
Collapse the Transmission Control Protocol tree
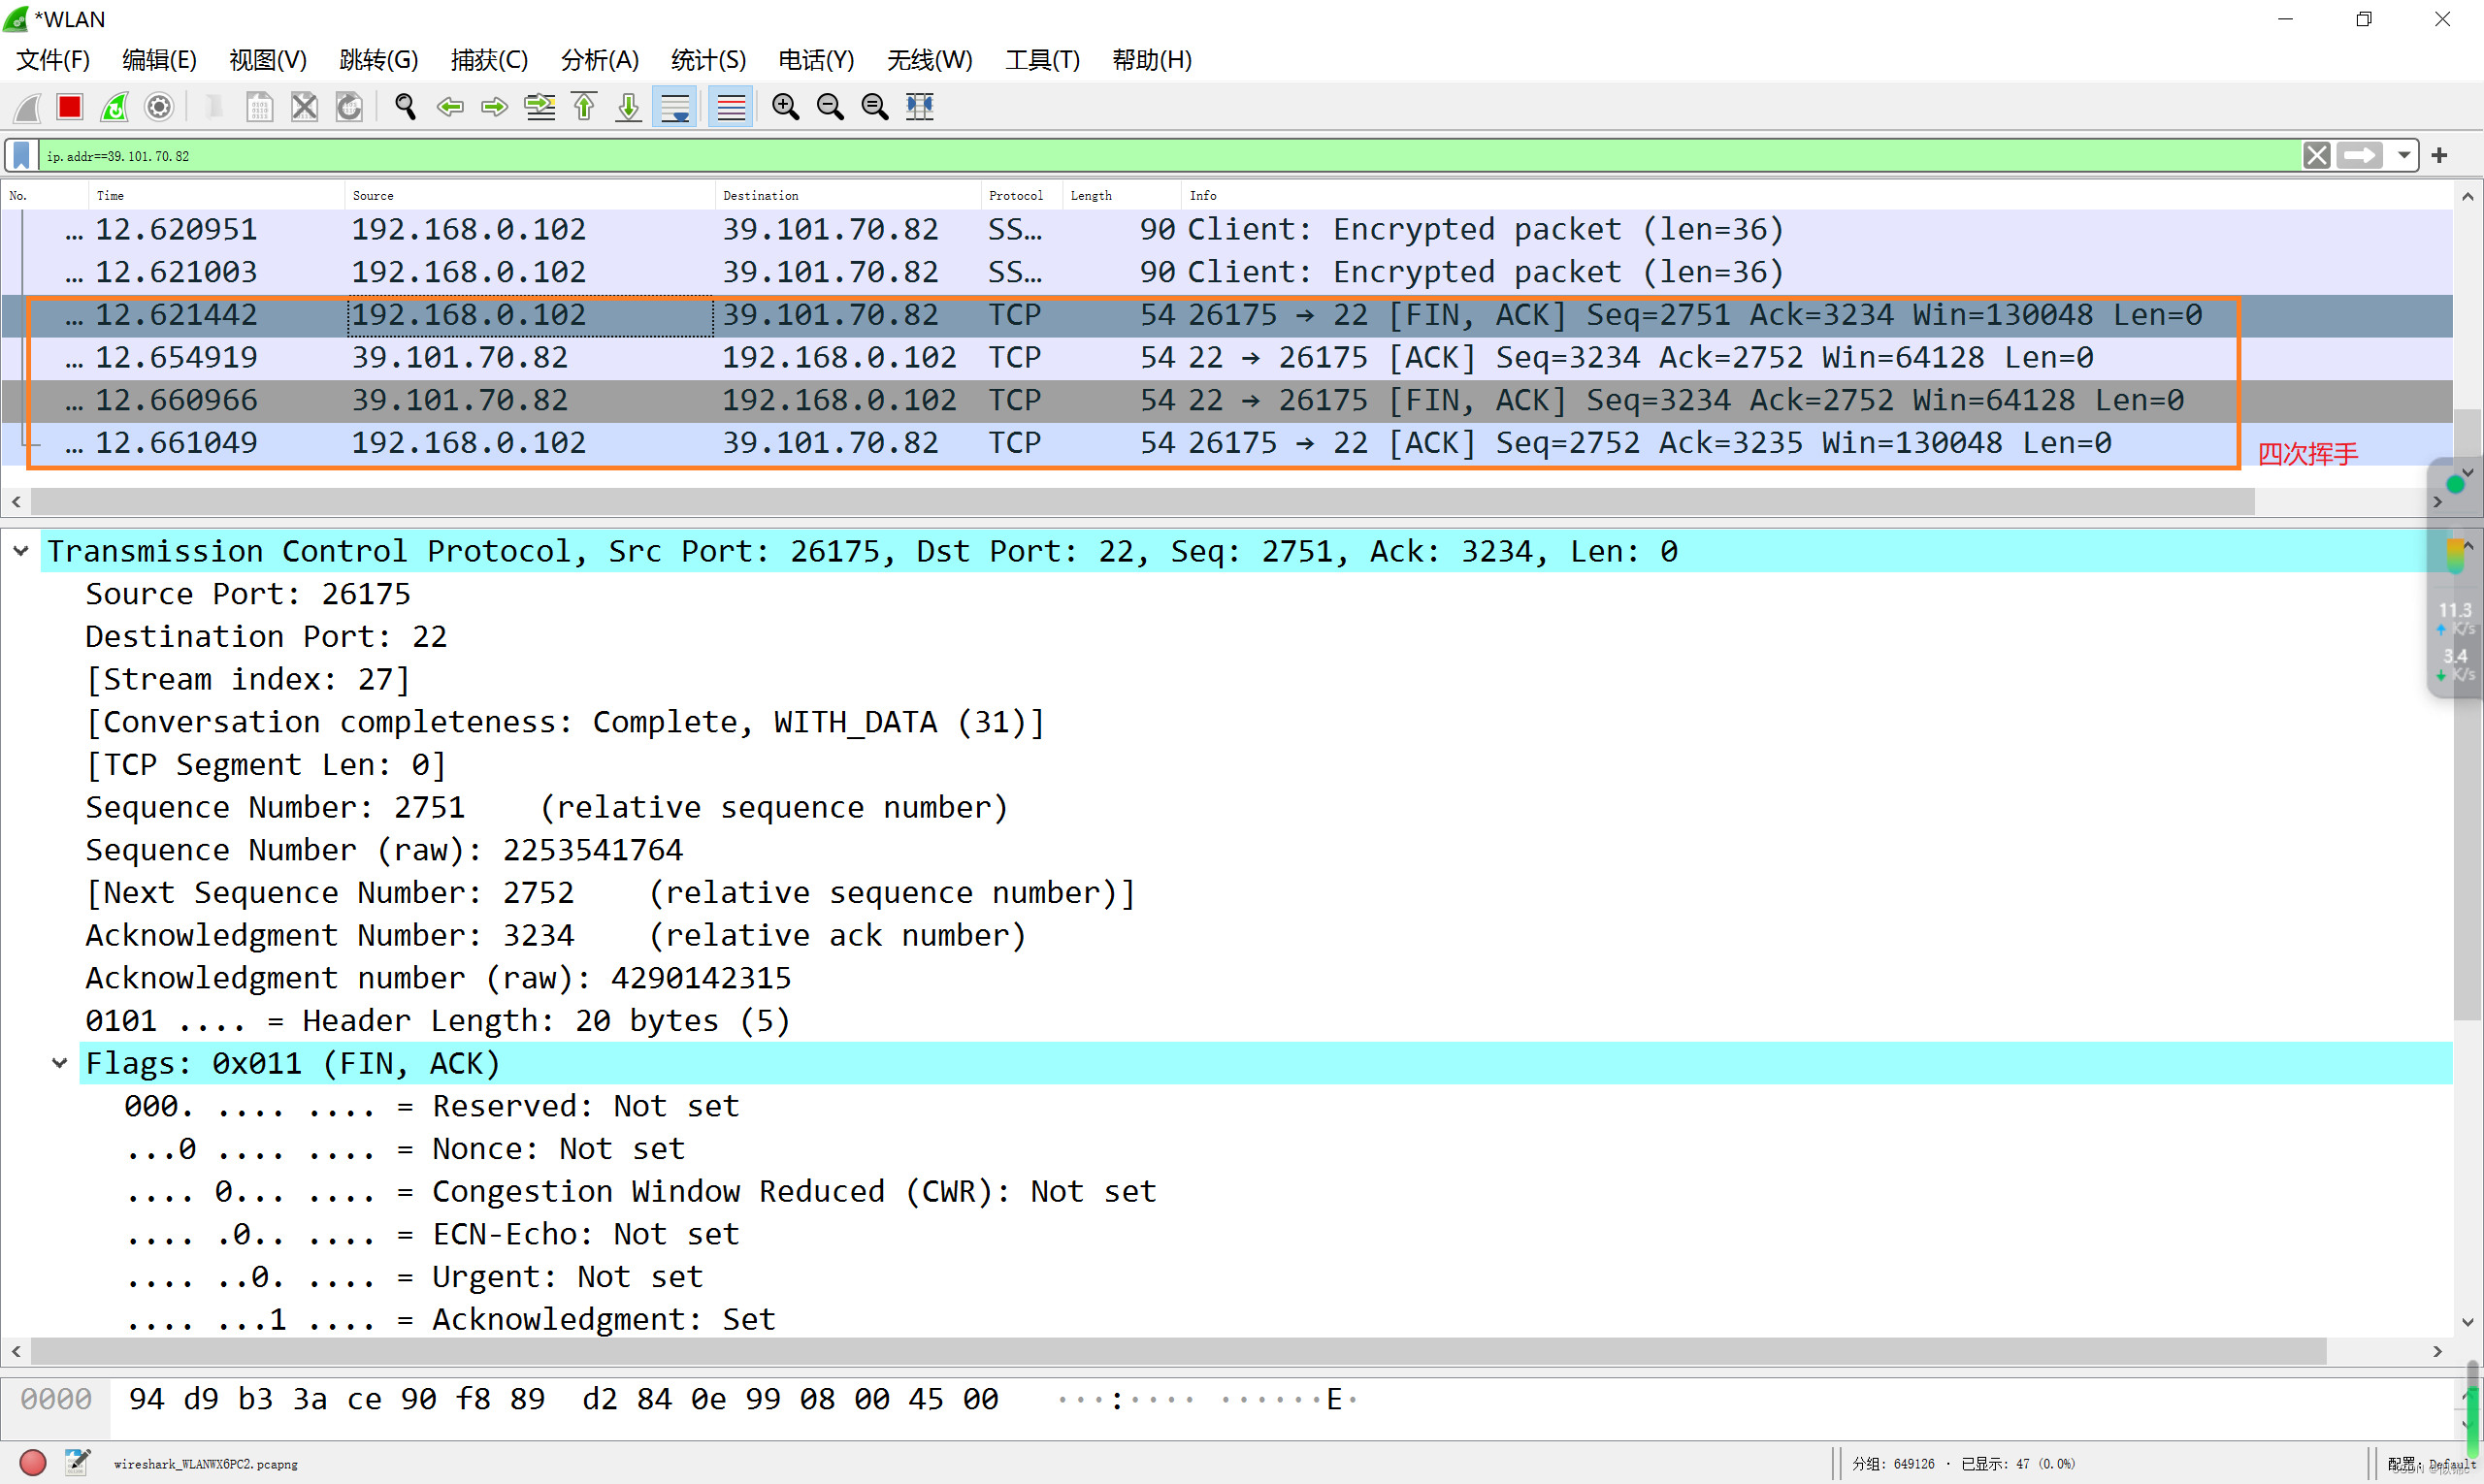pos(21,551)
